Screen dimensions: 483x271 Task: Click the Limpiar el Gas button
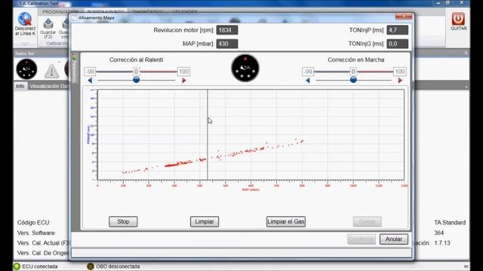[286, 221]
